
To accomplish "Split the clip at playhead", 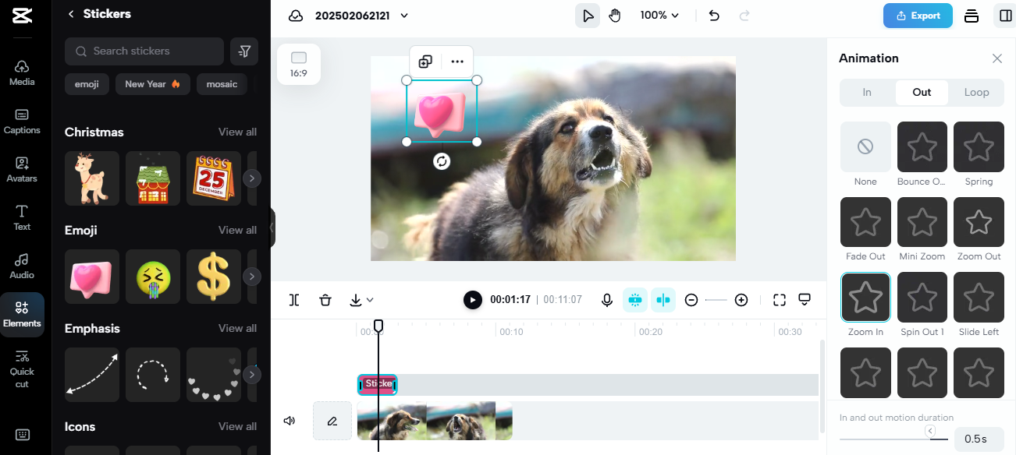I will (x=294, y=300).
